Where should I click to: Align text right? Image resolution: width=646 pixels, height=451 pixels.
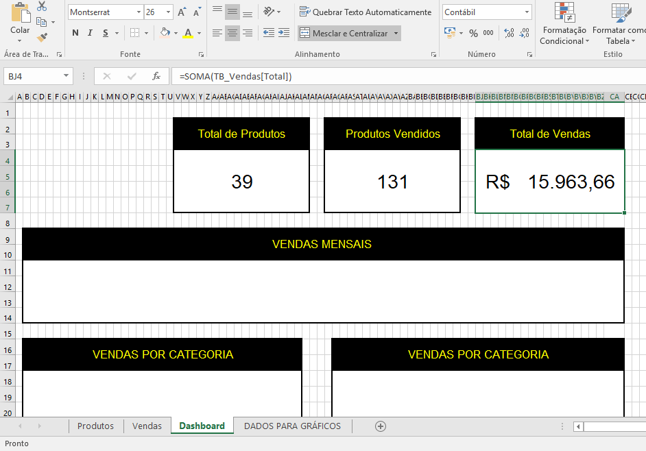tap(248, 33)
